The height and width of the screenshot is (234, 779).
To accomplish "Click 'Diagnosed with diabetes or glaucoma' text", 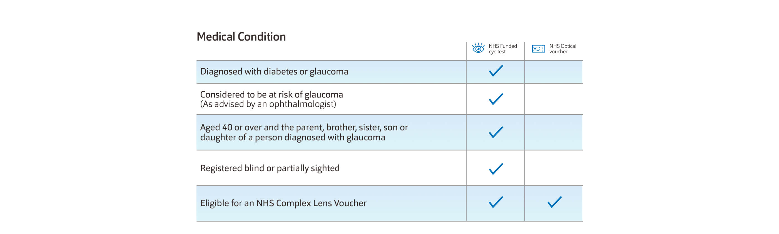I will click(274, 71).
